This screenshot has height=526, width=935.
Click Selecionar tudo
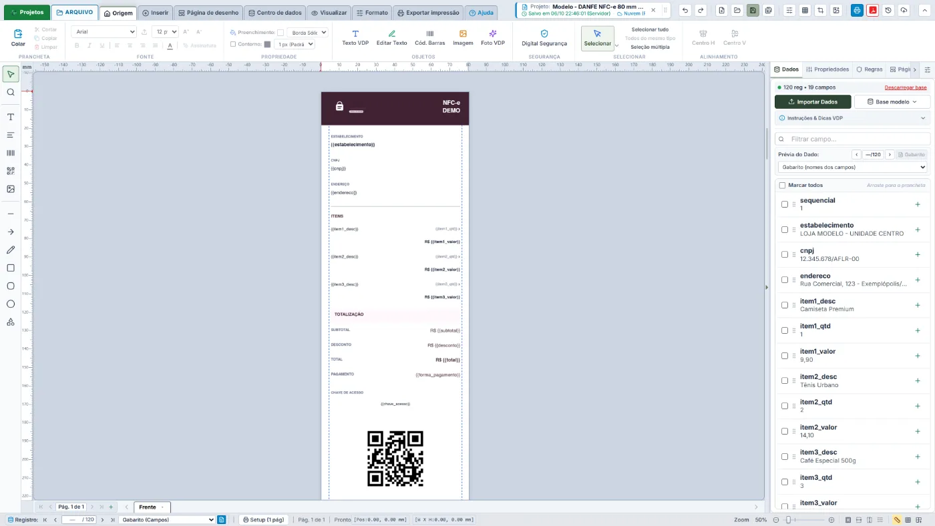(650, 29)
